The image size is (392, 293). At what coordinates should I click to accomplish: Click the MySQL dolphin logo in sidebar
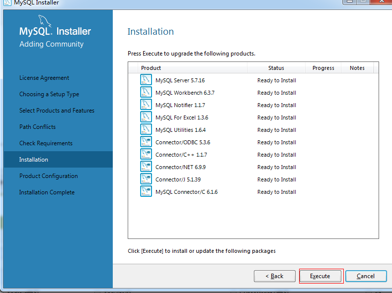[x=45, y=21]
